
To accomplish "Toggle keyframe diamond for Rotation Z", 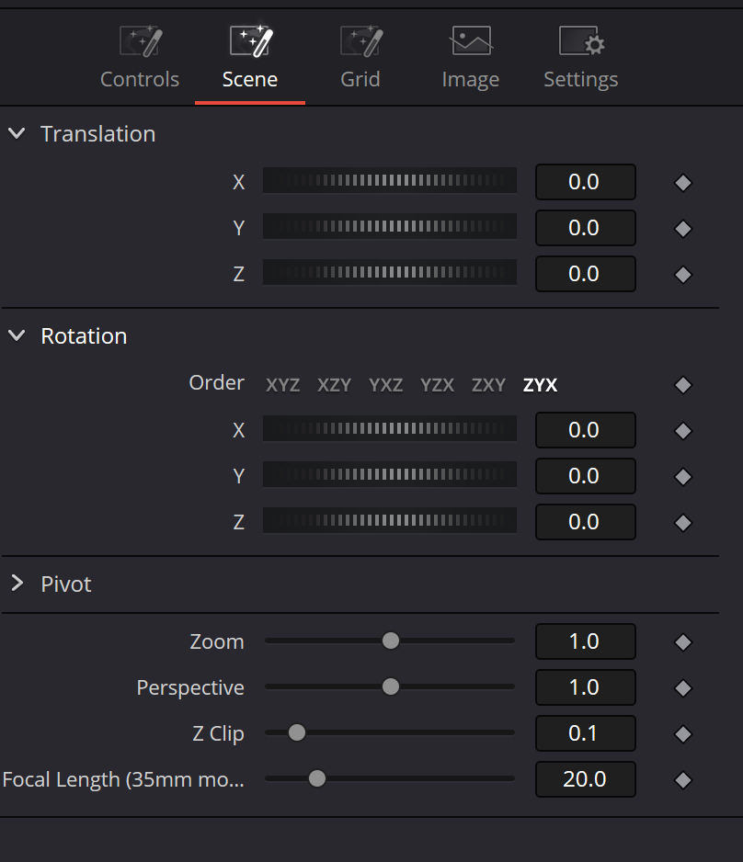I will 683,523.
